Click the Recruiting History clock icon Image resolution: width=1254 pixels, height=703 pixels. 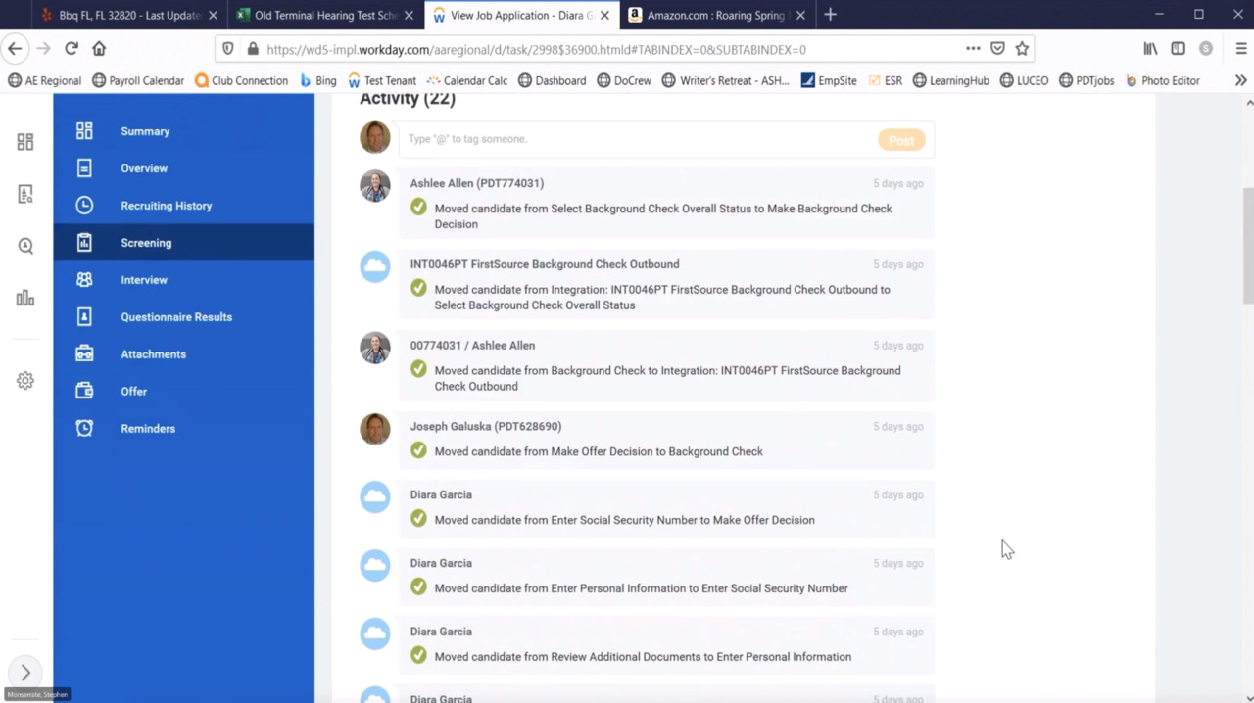coord(84,206)
